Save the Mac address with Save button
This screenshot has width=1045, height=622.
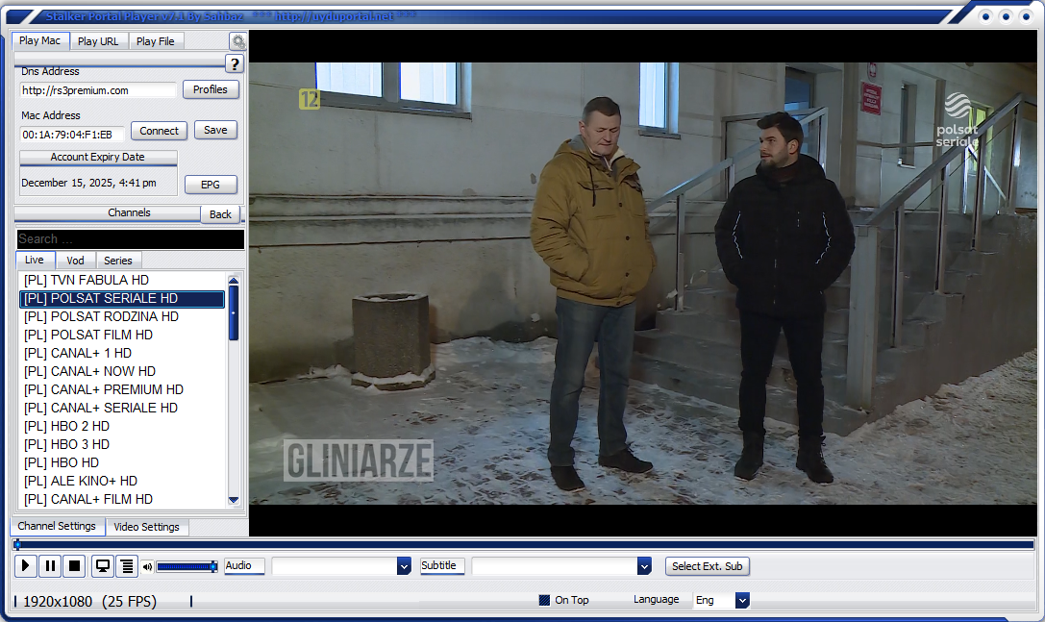215,130
